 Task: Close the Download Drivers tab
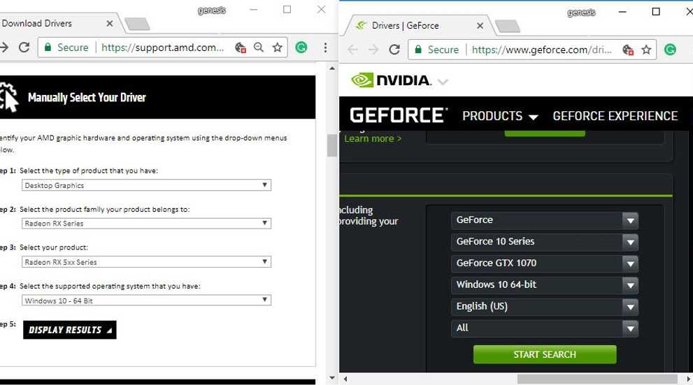tap(110, 23)
